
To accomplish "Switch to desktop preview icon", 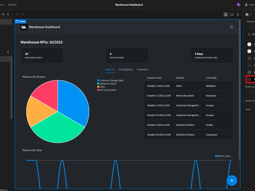I will pos(226,14).
